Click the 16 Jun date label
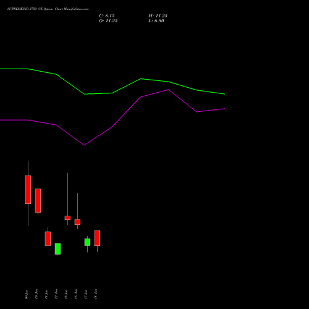The height and width of the screenshot is (309, 309). point(76,294)
